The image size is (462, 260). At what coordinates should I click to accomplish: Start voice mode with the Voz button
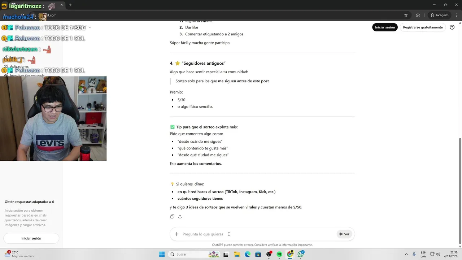pyautogui.click(x=344, y=234)
